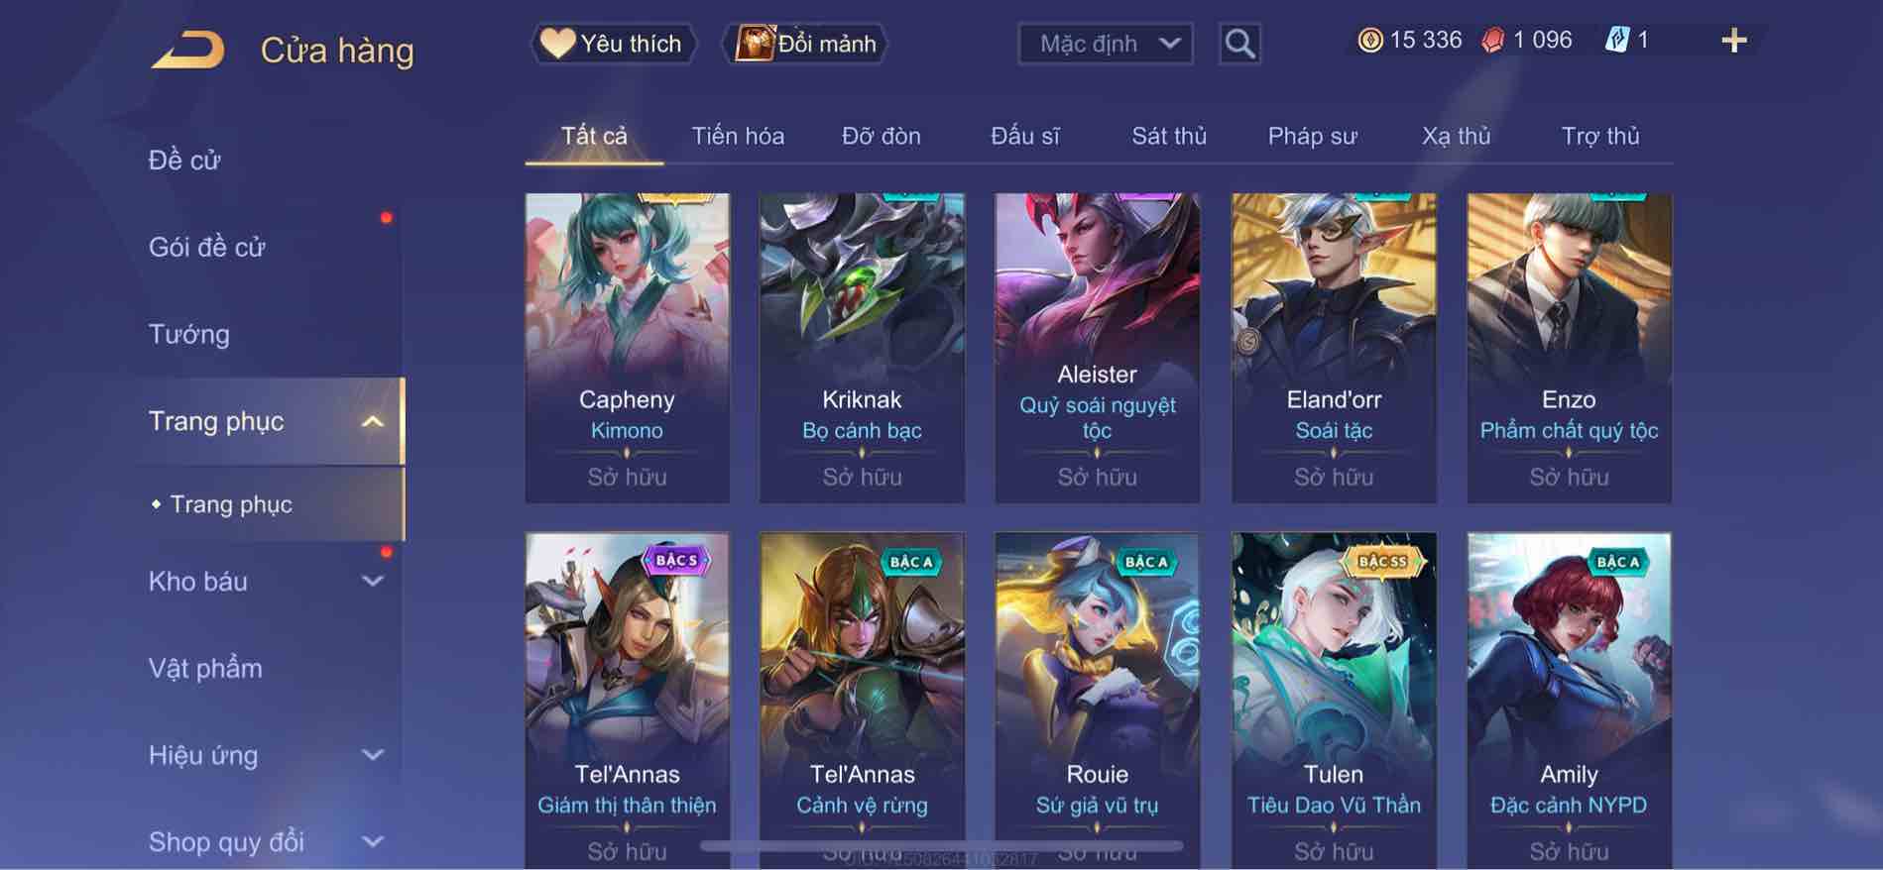This screenshot has width=1883, height=870.
Task: Open the Mặc định sort dropdown
Action: (1106, 44)
